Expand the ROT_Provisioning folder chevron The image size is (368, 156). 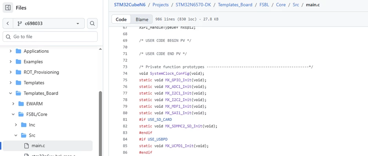coord(11,72)
